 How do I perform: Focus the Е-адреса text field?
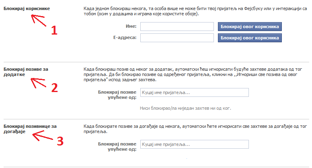pyautogui.click(x=177, y=38)
